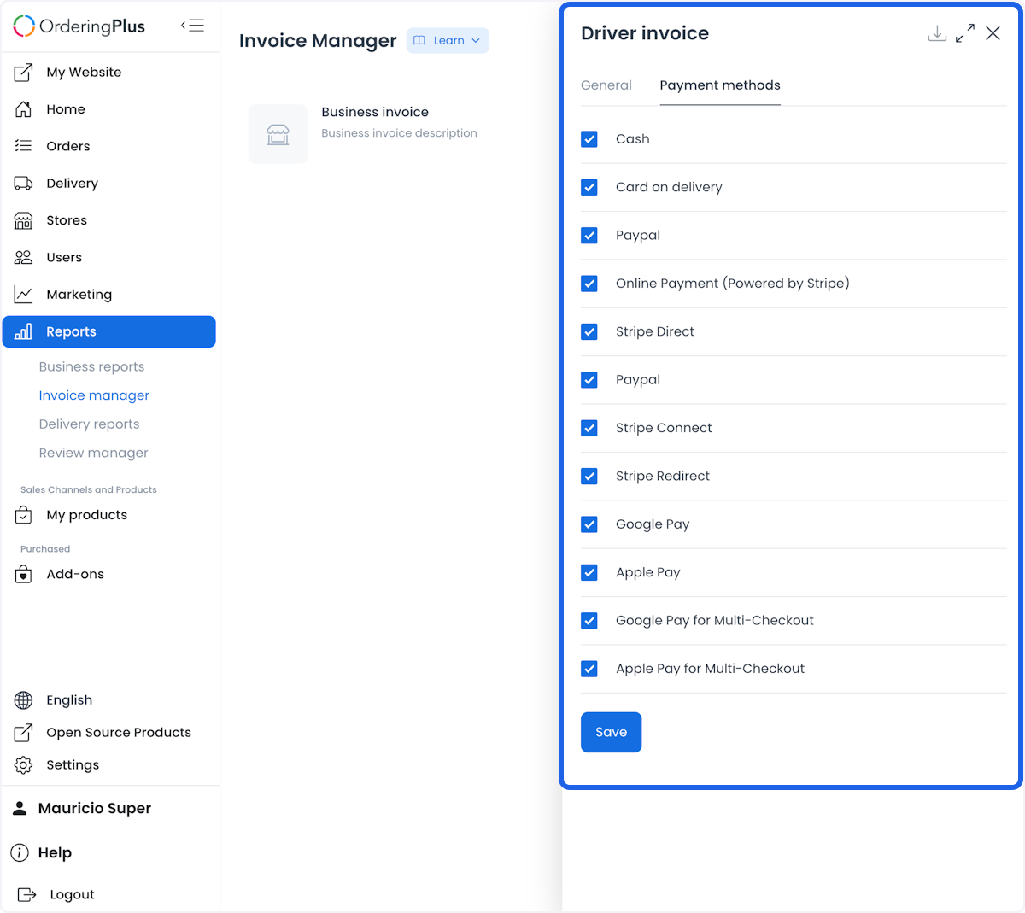Open the Business invoice entry
This screenshot has width=1025, height=913.
375,112
